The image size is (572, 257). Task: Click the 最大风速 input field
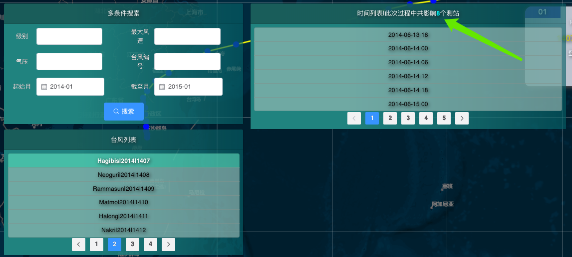pos(187,36)
